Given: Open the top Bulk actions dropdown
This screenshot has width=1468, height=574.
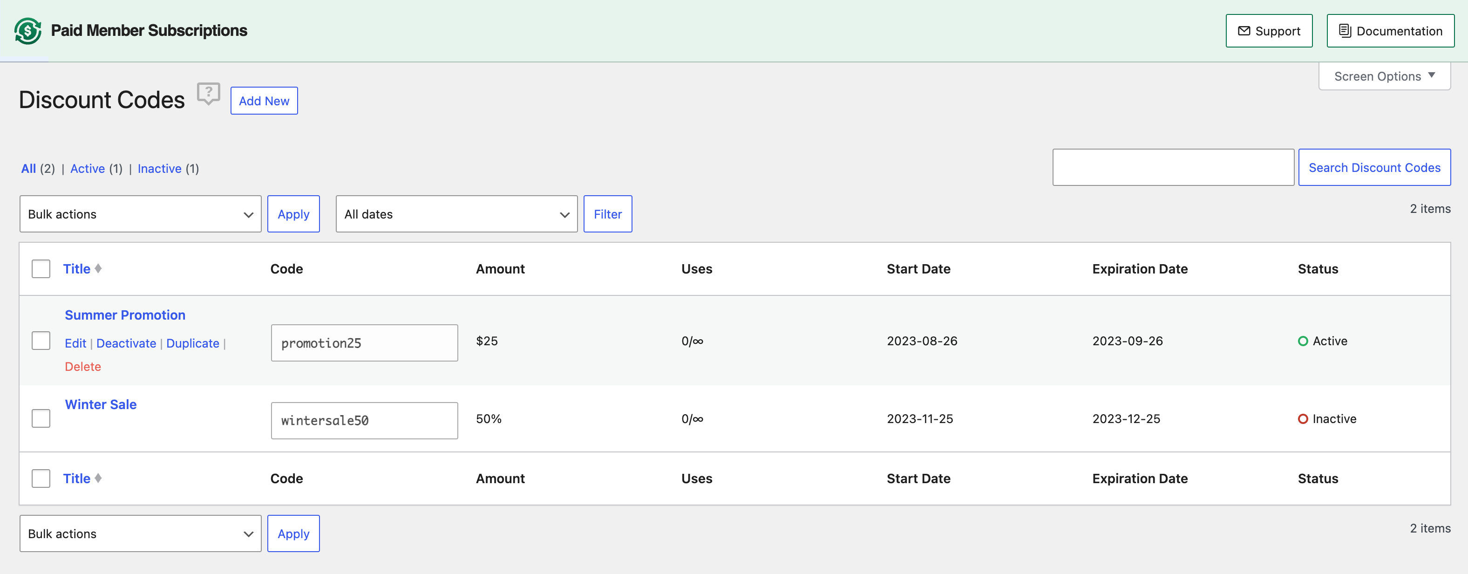Looking at the screenshot, I should [x=140, y=214].
